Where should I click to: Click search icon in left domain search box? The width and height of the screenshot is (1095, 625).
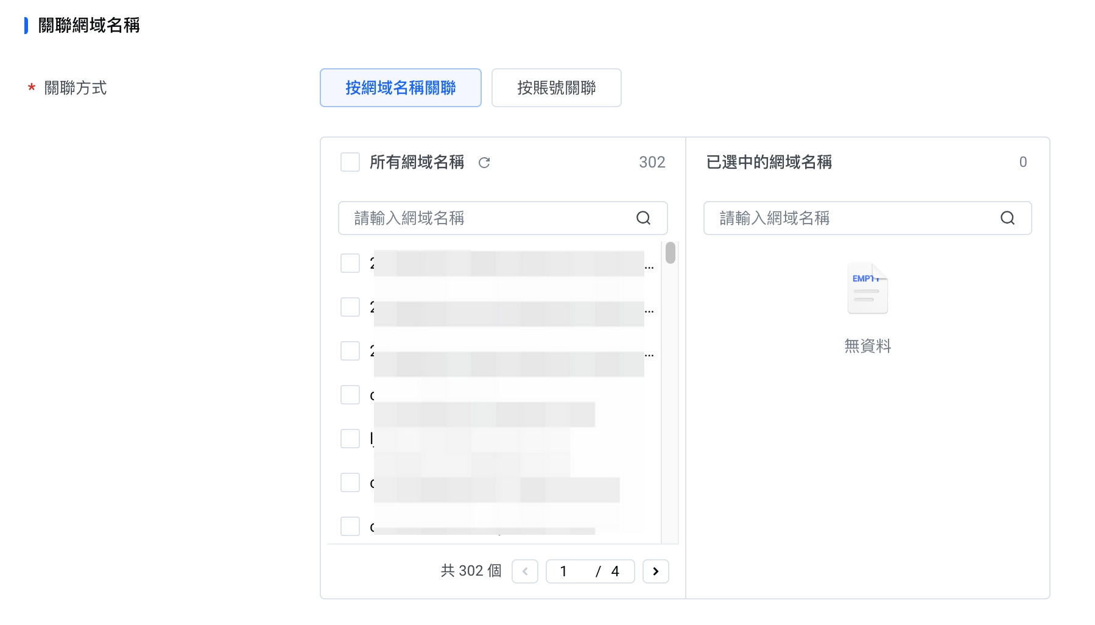click(x=643, y=218)
